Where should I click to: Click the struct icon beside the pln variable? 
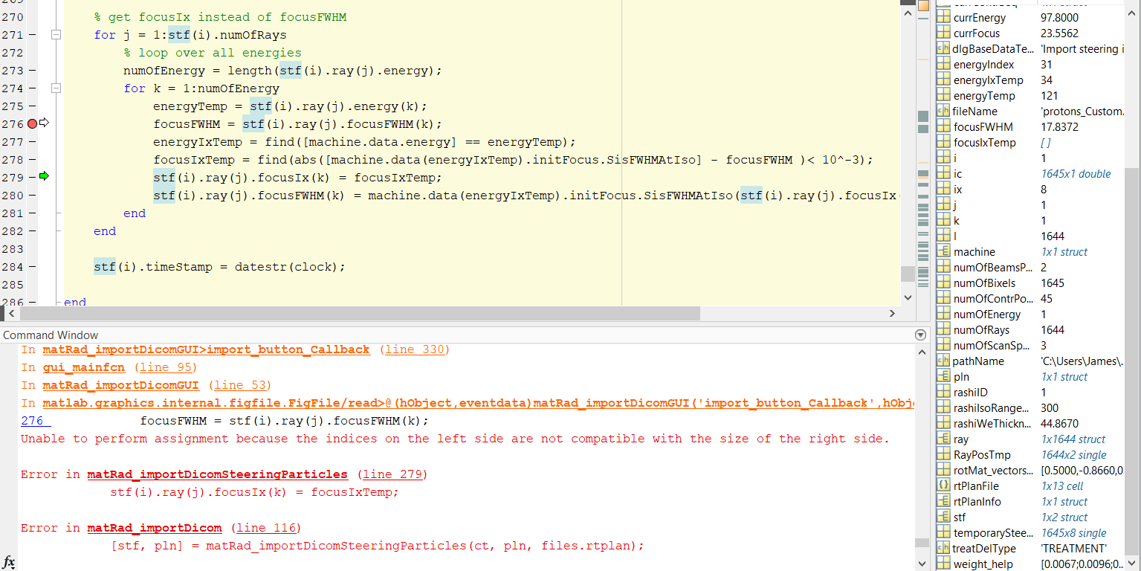(944, 376)
